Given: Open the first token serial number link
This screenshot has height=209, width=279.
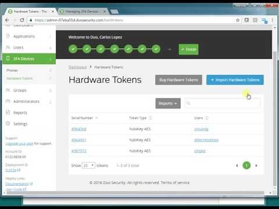Looking at the screenshot, I should (79, 129).
